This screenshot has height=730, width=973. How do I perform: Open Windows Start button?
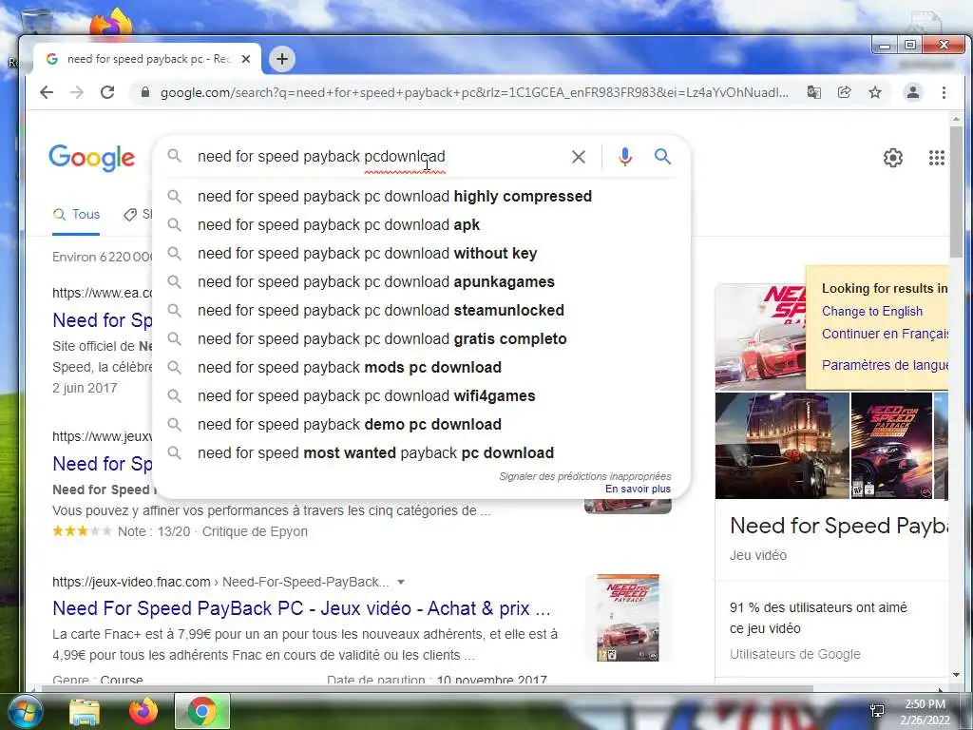(24, 711)
